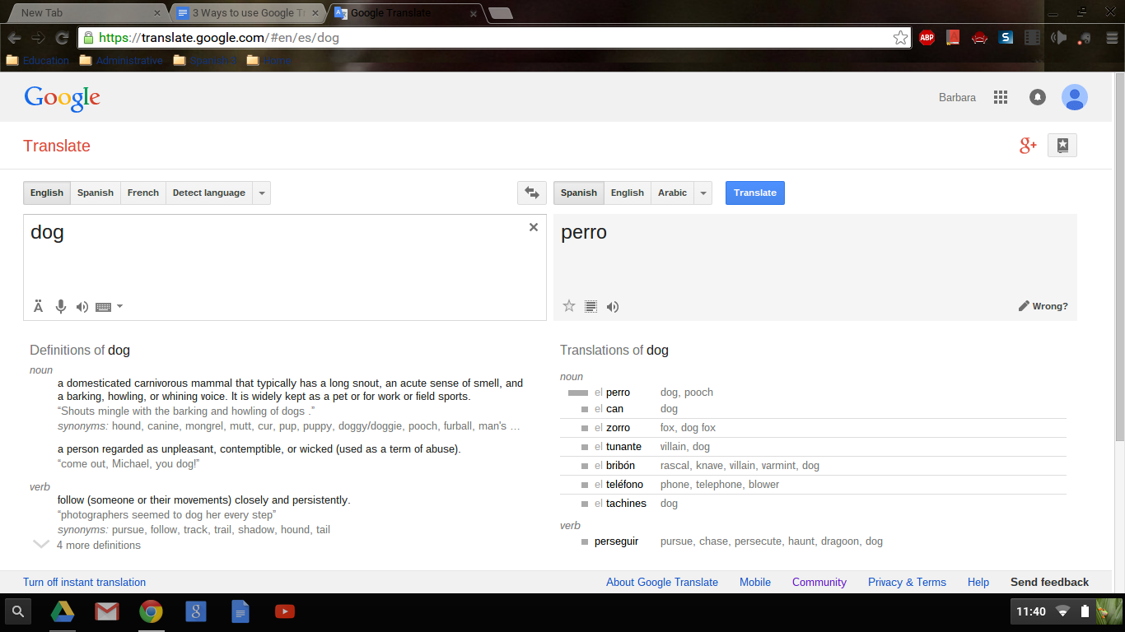The height and width of the screenshot is (632, 1125).
Task: Open the Mobile footer link
Action: [x=755, y=582]
